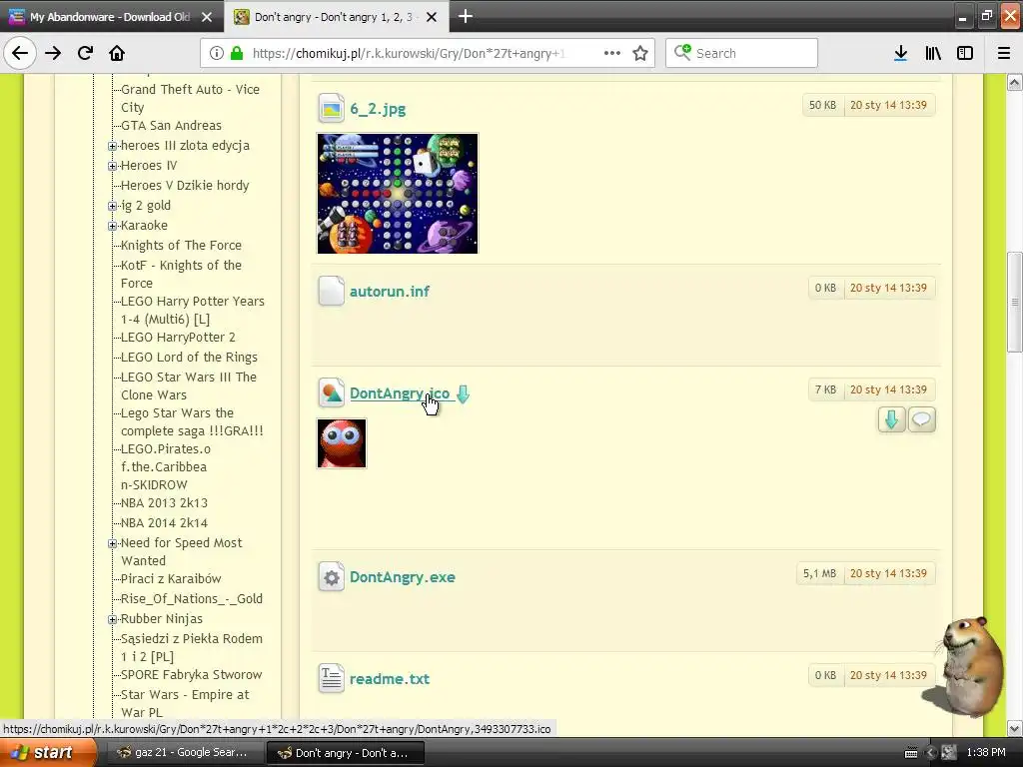Open the Piraci z Karaibów folder
This screenshot has width=1023, height=767.
point(171,579)
